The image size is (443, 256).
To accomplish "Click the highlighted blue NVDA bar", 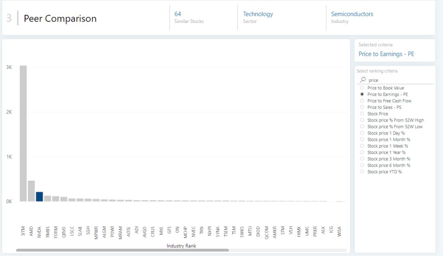I will (x=39, y=197).
